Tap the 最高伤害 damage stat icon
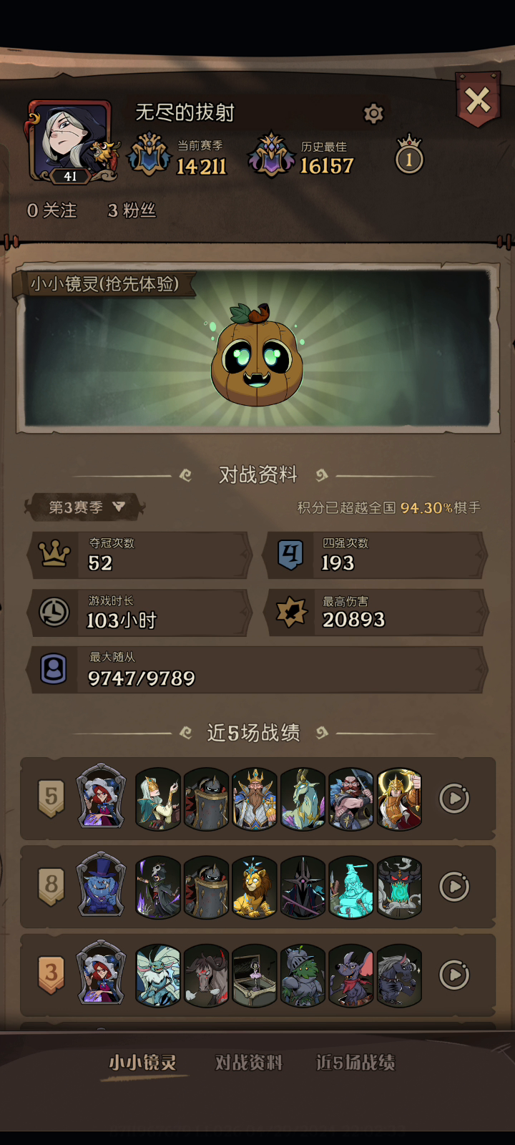This screenshot has width=515, height=1145. coord(291,613)
